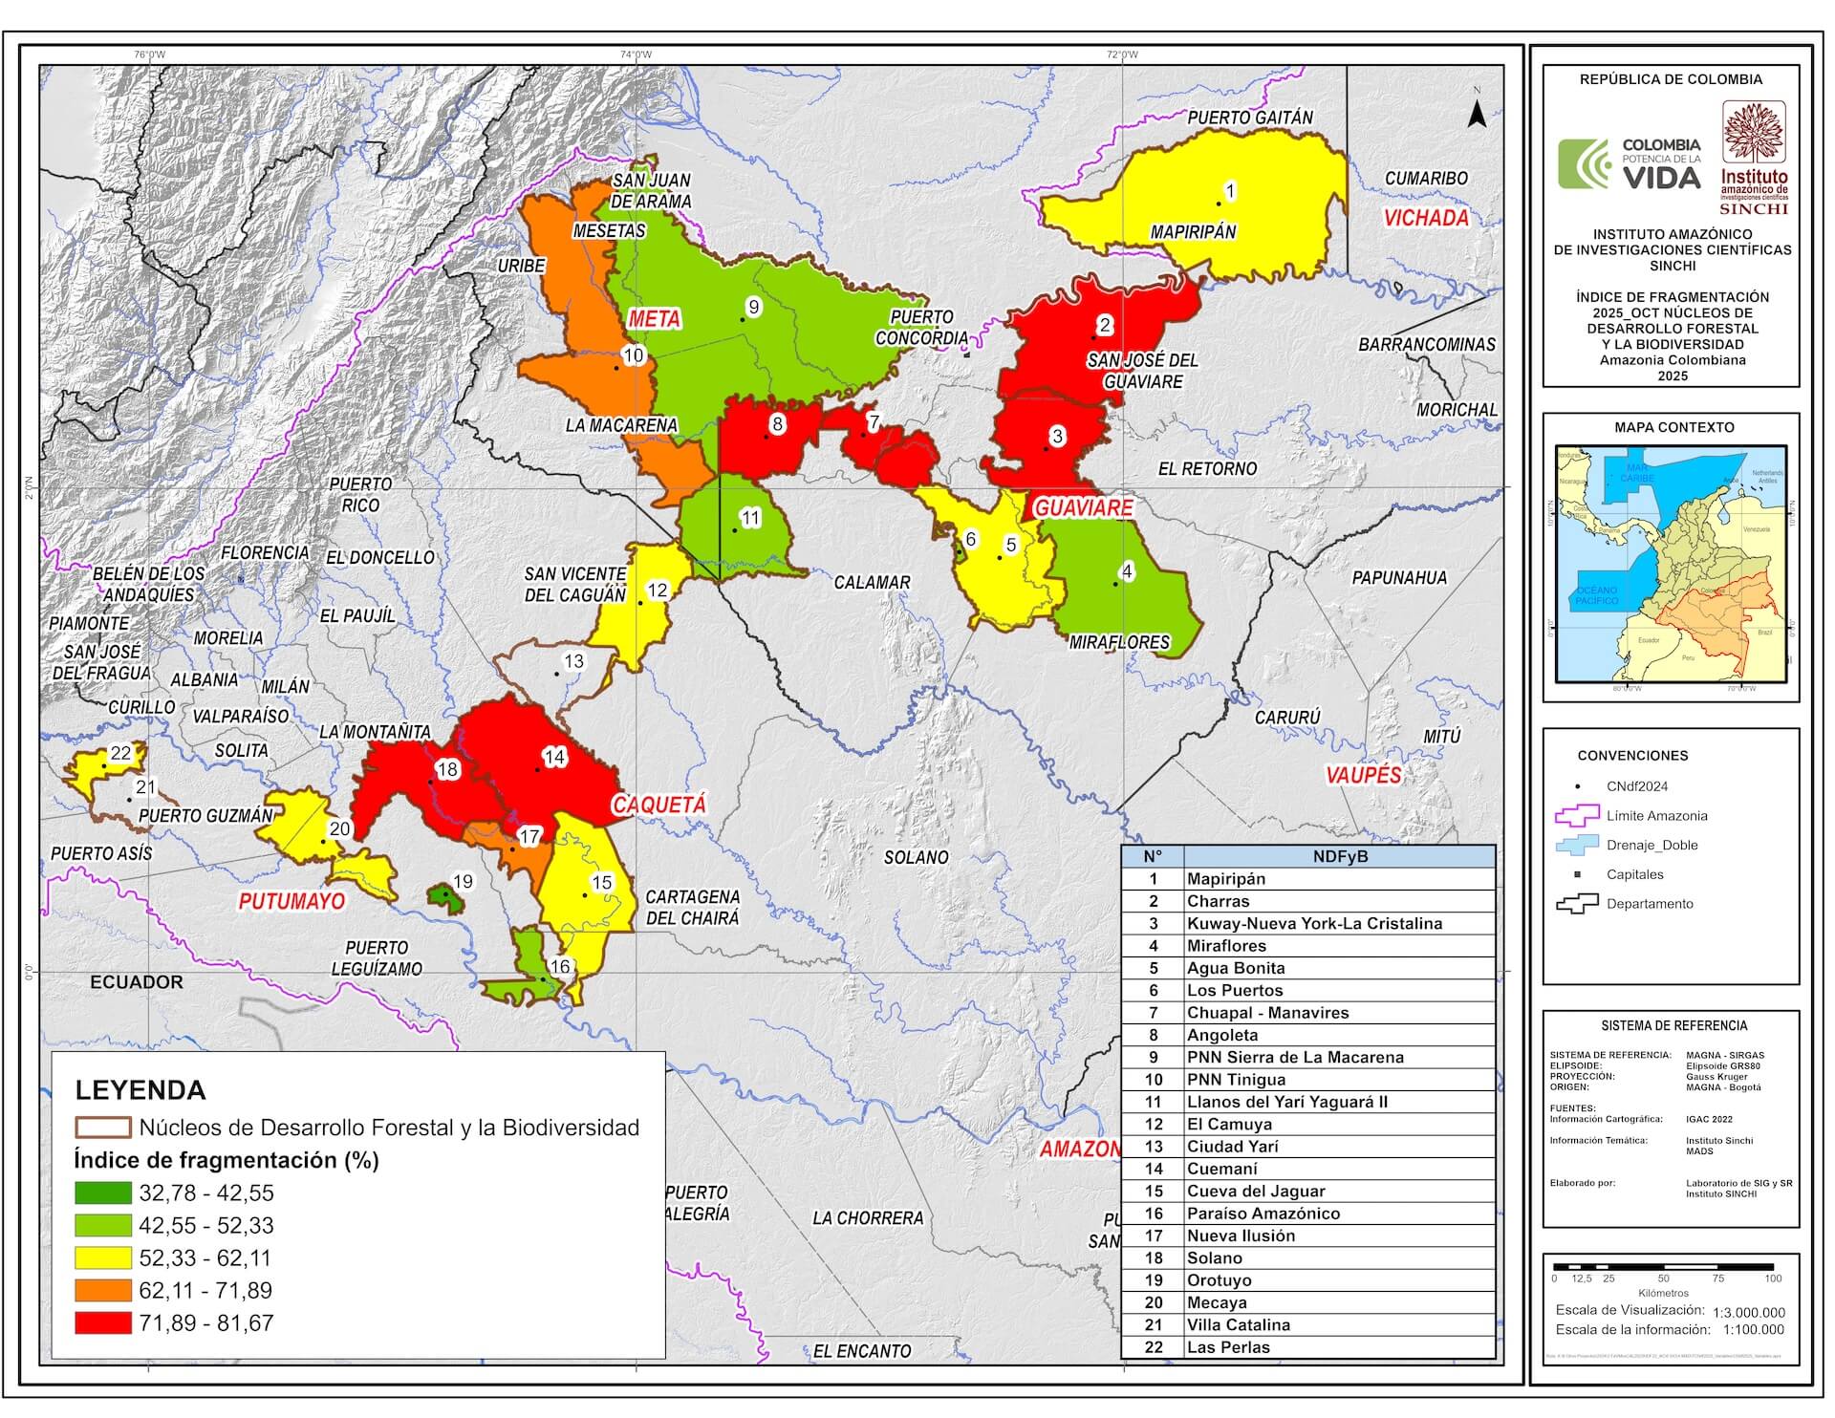Click the Mapa Contexto inset map
The height and width of the screenshot is (1418, 1835).
[x=1671, y=564]
